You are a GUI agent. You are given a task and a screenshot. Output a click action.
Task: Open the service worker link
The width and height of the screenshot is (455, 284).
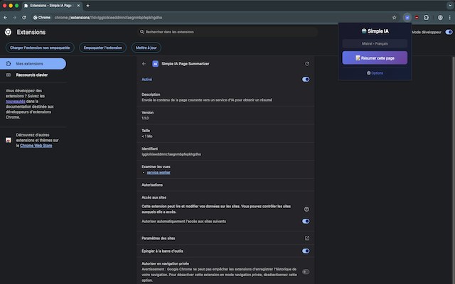(159, 173)
